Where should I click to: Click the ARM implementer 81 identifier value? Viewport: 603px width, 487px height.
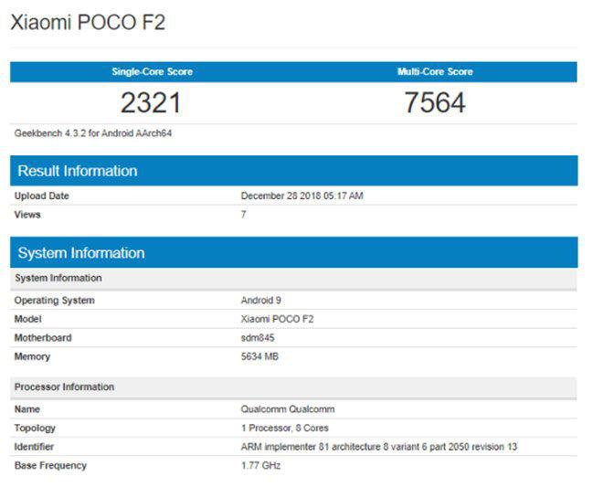[x=379, y=447]
